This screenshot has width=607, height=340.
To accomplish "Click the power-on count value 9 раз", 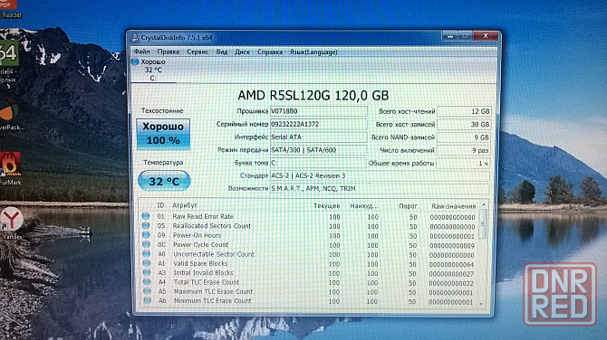I will click(x=464, y=150).
